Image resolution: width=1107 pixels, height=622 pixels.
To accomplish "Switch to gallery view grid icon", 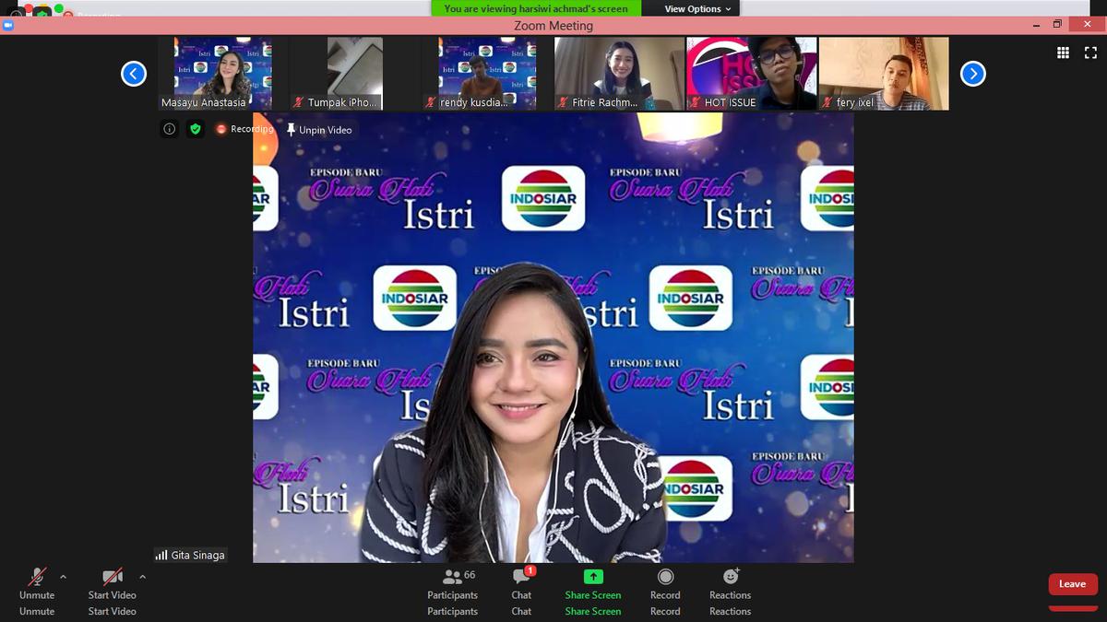I will [x=1063, y=53].
